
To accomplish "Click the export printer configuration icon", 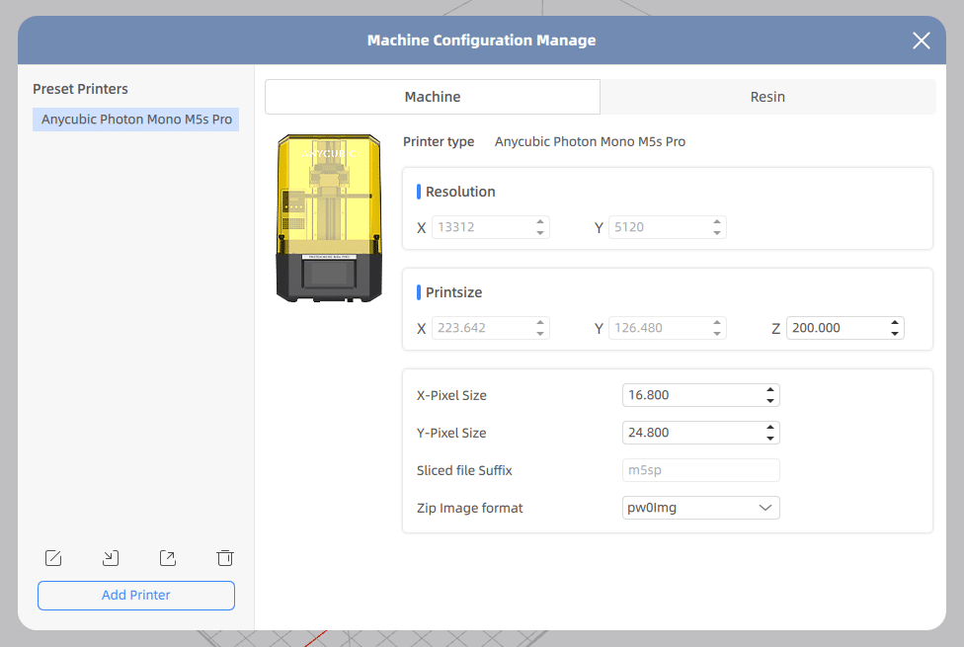I will pos(168,558).
